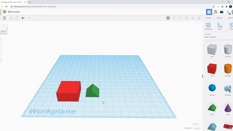
Task: Collapse the shapes panel with the chevron
Action: point(202,76)
